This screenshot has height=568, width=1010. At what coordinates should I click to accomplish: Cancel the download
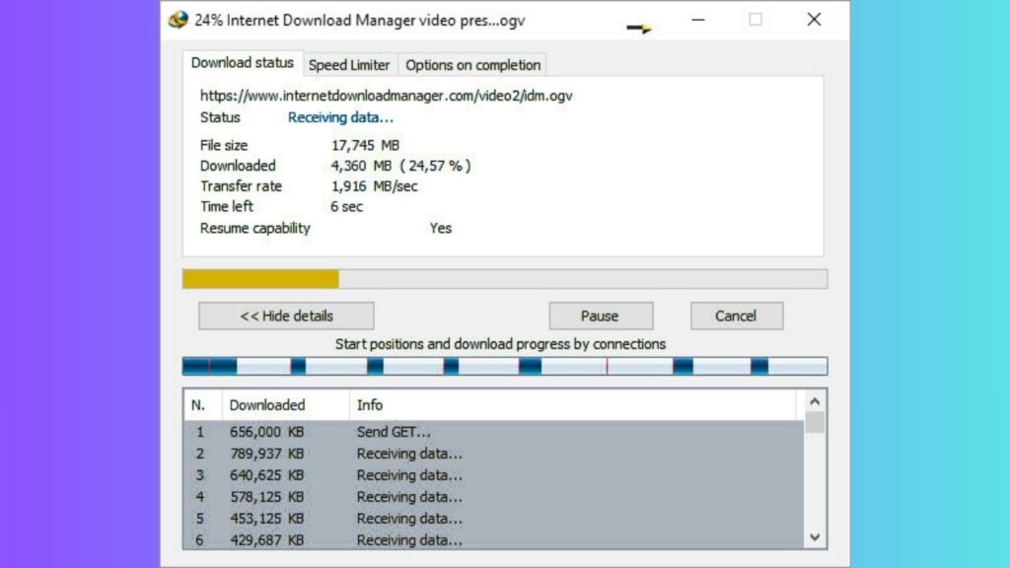[x=736, y=316]
